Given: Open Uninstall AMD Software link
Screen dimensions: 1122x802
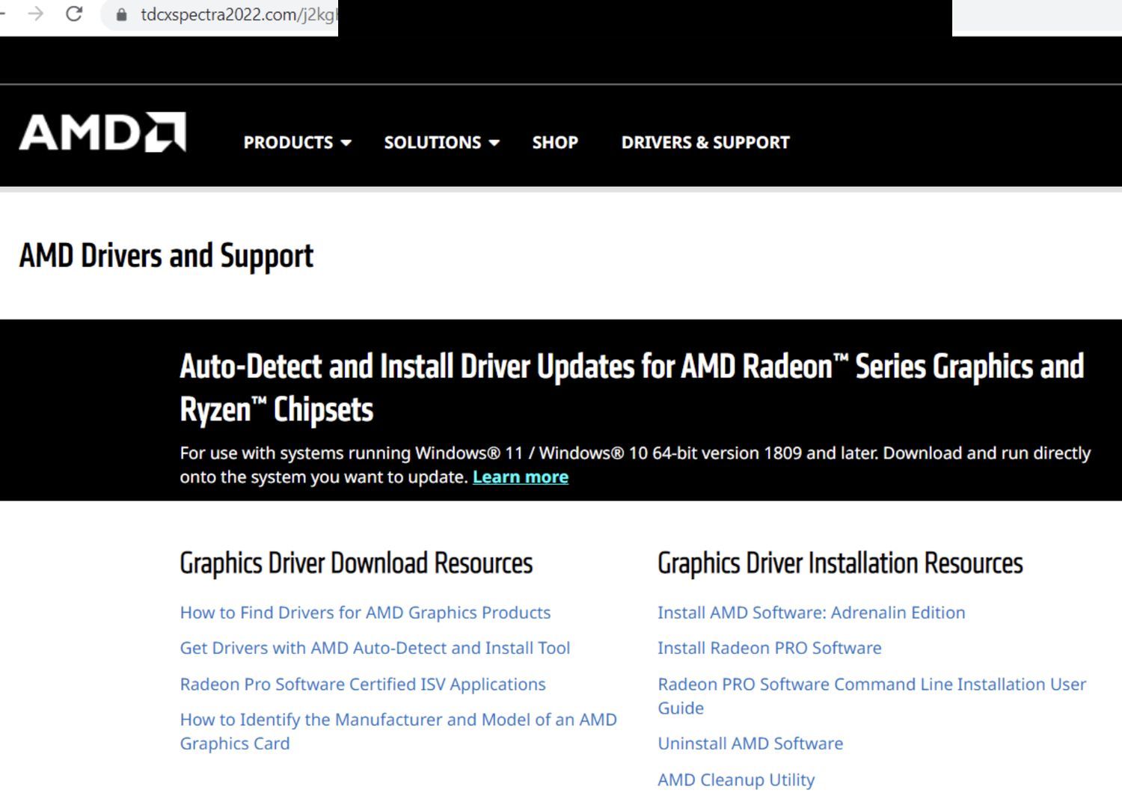Looking at the screenshot, I should coord(750,743).
